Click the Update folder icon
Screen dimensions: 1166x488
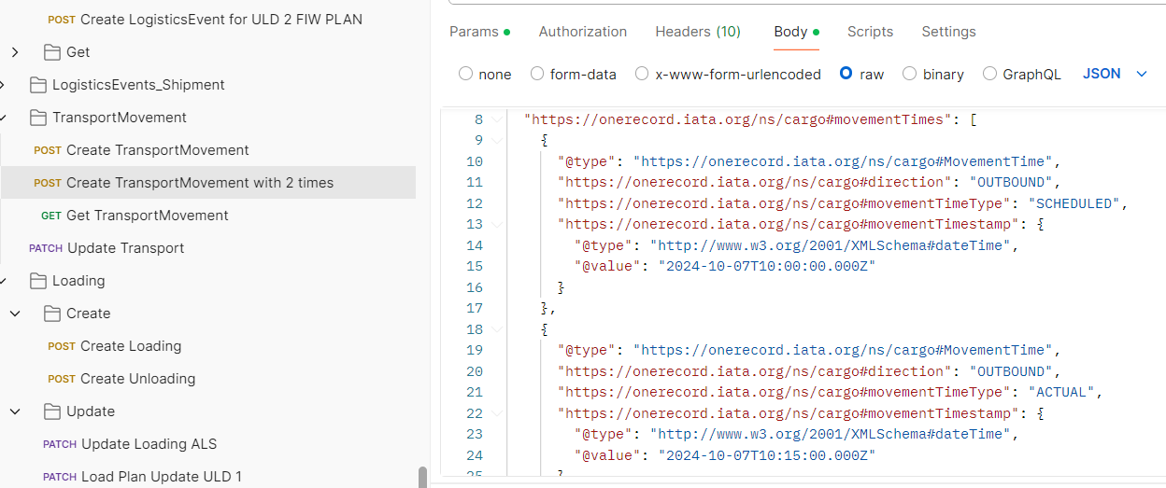[x=52, y=411]
